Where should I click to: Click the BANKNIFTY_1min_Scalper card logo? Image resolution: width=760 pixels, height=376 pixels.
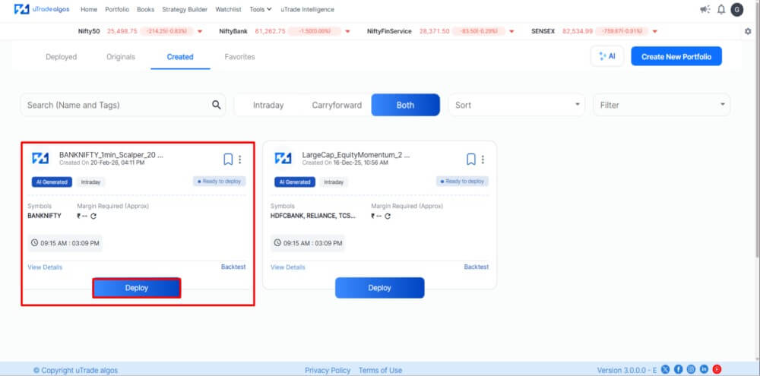pos(40,158)
